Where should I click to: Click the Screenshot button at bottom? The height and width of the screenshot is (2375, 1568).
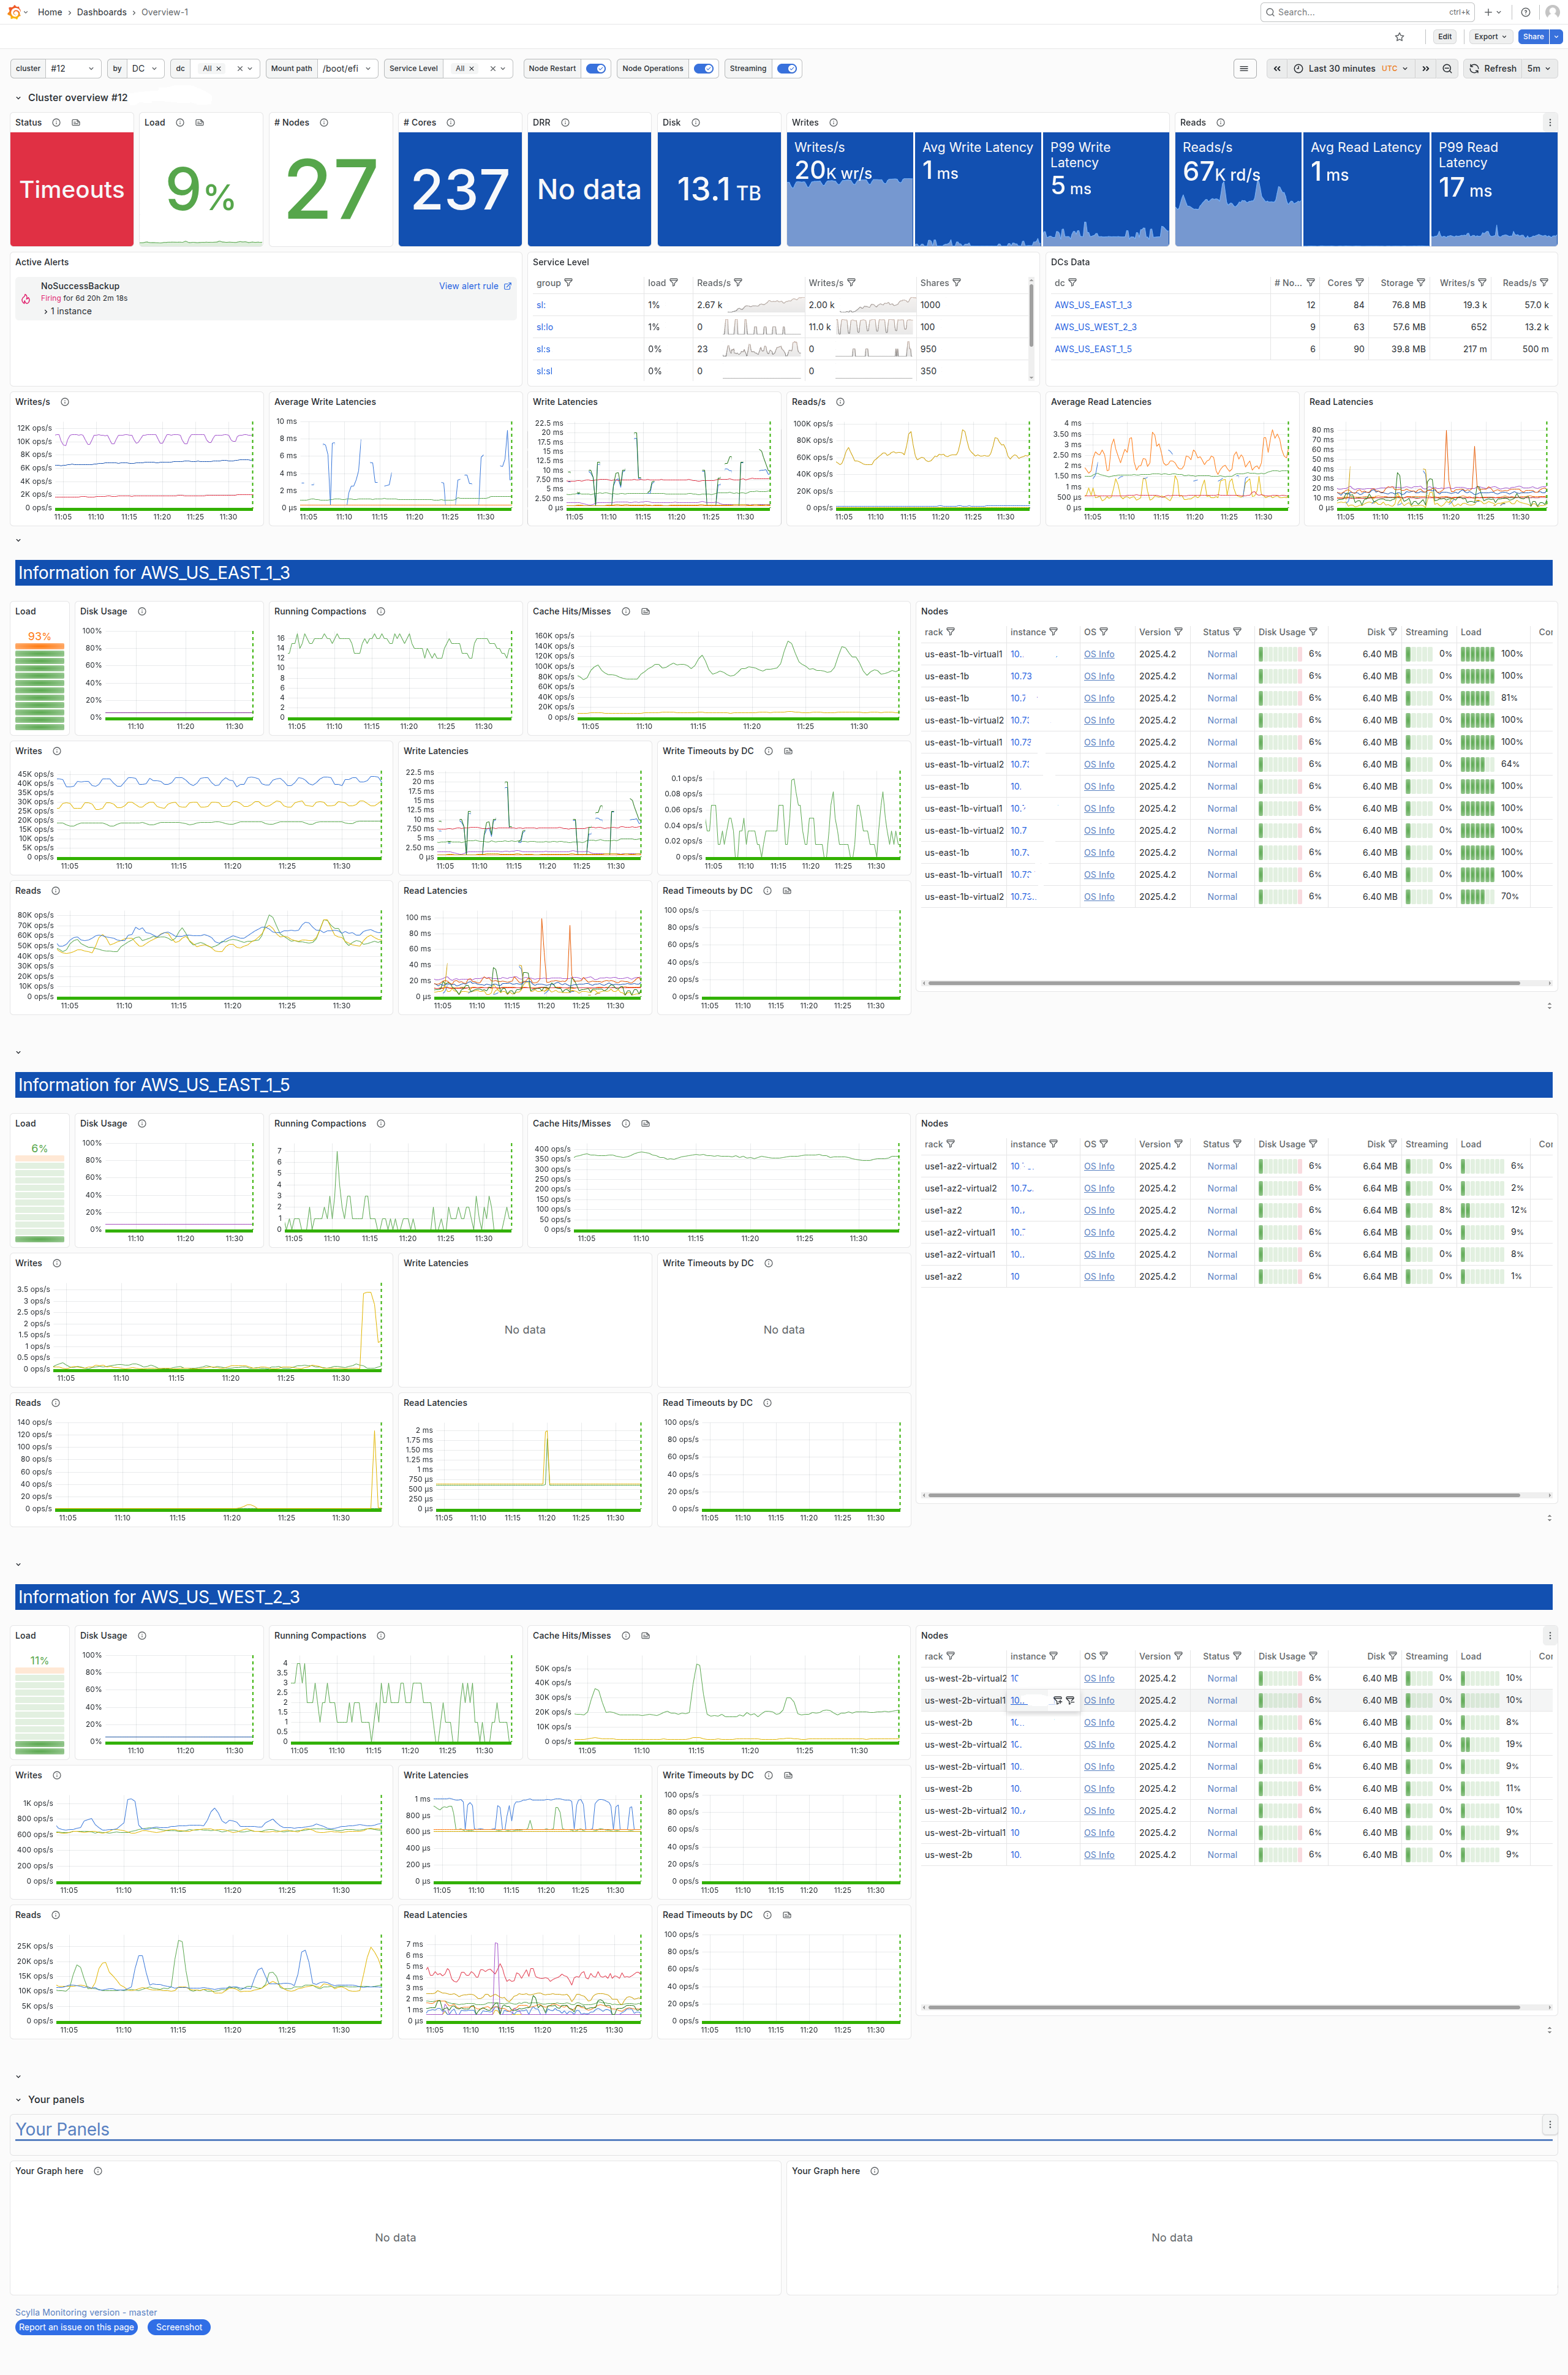[x=179, y=2327]
